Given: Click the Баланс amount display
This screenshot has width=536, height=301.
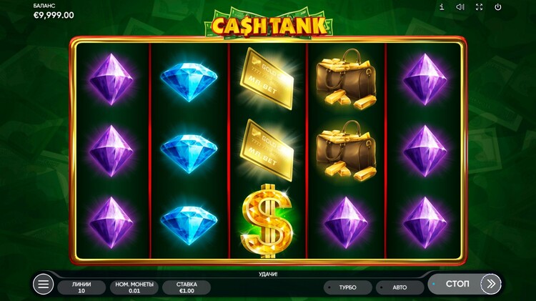Looking at the screenshot, I should [x=54, y=15].
